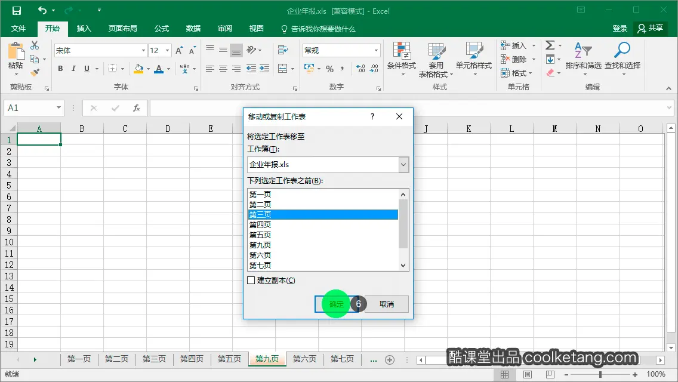
Task: Align text to the left
Action: (209, 69)
